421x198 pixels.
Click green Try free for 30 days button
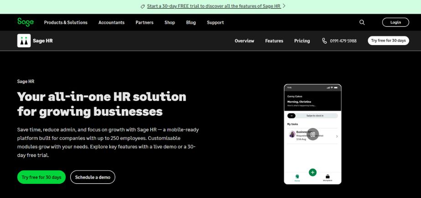[x=42, y=177]
